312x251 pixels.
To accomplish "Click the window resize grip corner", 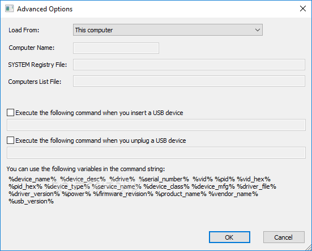I will (x=309, y=248).
